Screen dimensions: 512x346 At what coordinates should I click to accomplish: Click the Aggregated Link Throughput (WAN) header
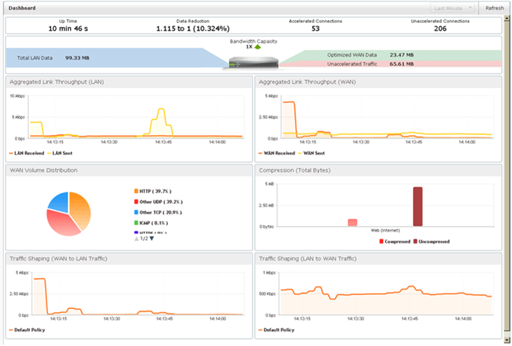click(378, 82)
